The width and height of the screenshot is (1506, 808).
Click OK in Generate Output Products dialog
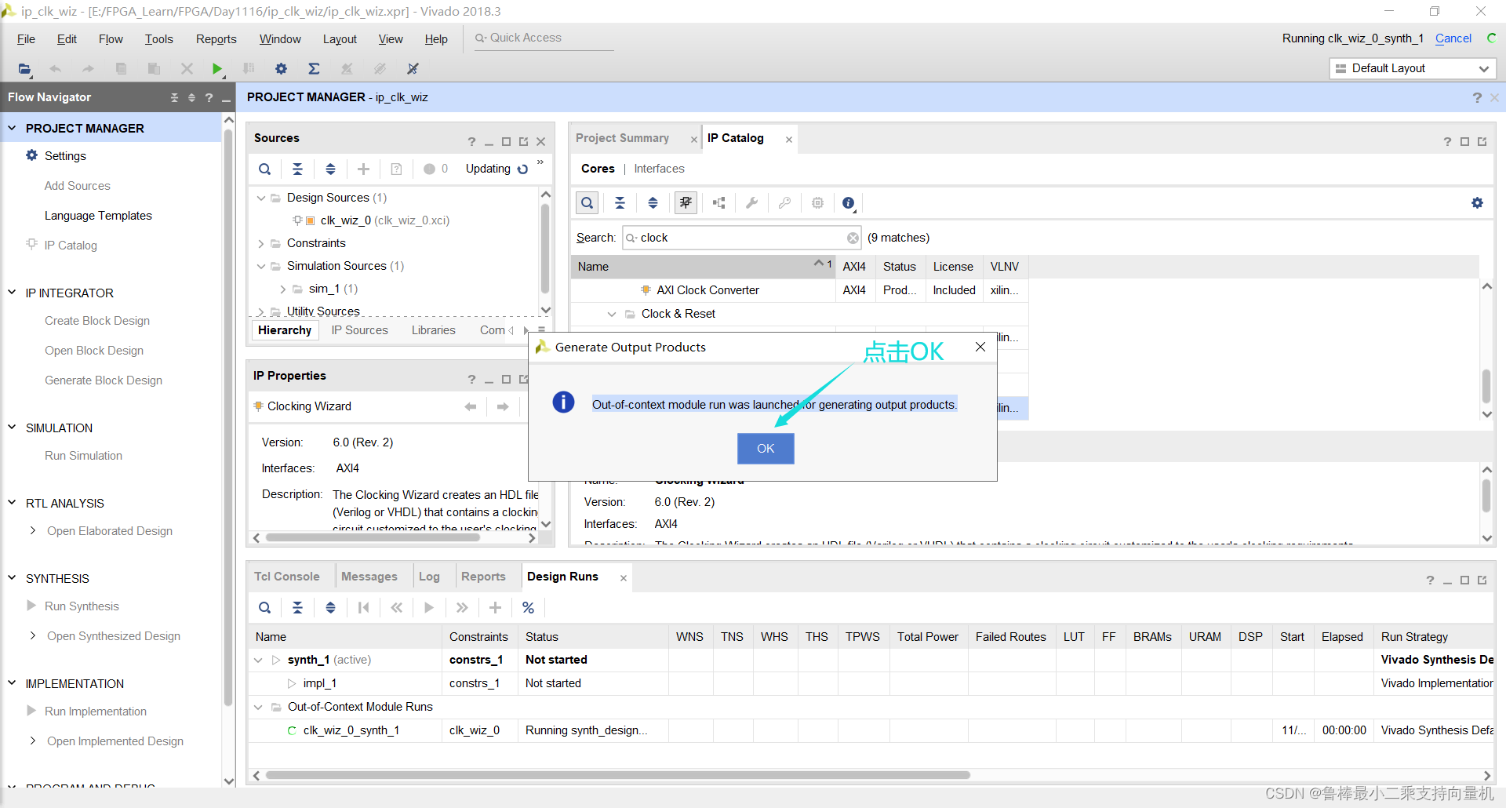[766, 448]
